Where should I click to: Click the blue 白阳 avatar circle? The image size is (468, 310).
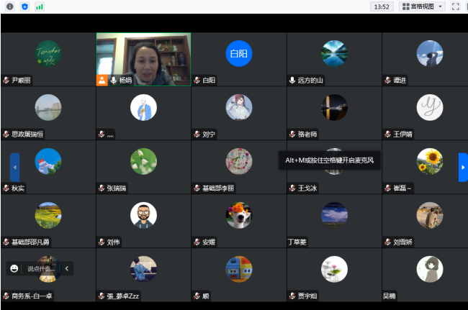click(x=238, y=53)
